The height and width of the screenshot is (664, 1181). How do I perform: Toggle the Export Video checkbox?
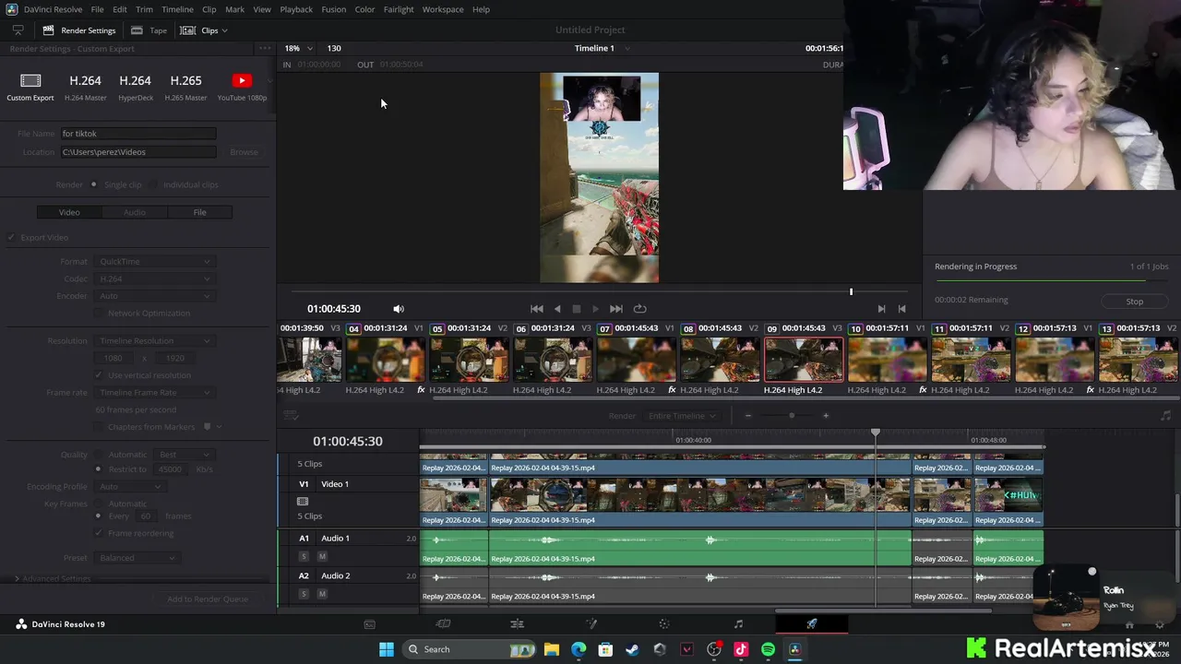[12, 238]
